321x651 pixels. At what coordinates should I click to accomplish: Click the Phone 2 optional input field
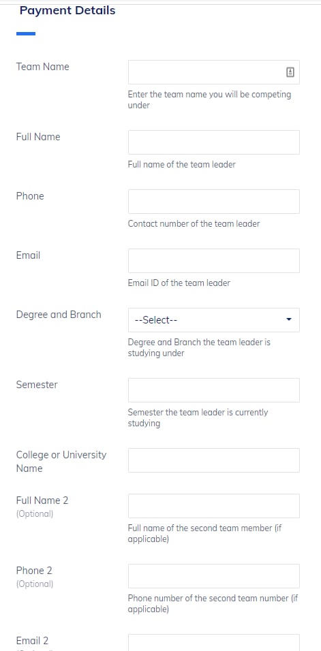click(x=214, y=576)
